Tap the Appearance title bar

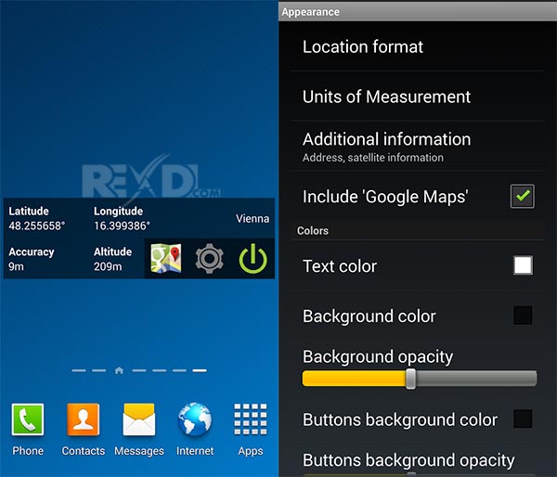tap(418, 12)
